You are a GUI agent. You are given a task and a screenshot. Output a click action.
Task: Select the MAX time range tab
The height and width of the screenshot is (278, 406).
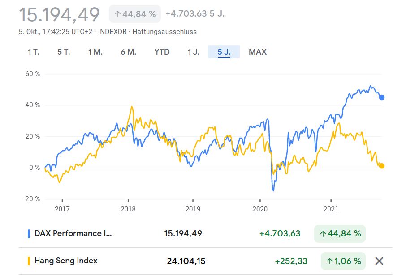(257, 52)
